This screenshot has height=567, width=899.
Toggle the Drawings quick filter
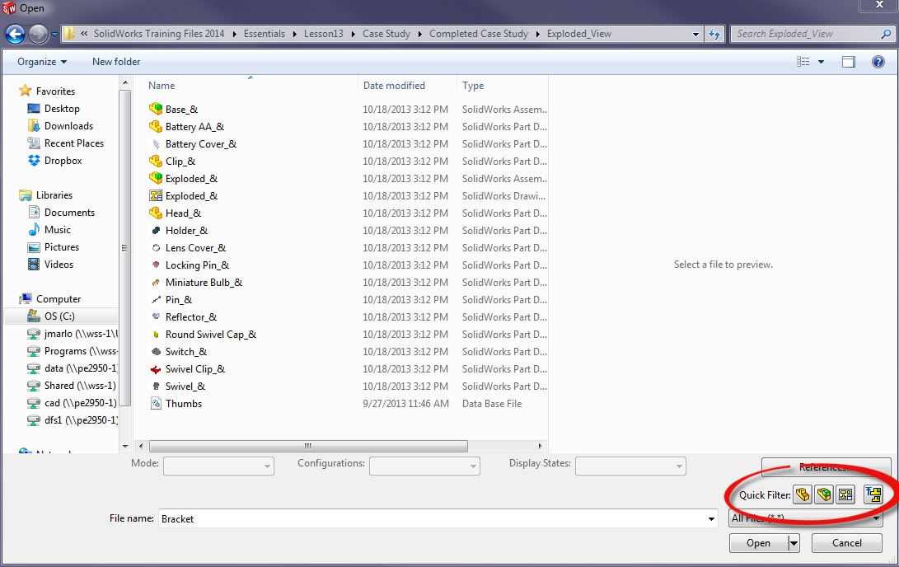(x=845, y=494)
